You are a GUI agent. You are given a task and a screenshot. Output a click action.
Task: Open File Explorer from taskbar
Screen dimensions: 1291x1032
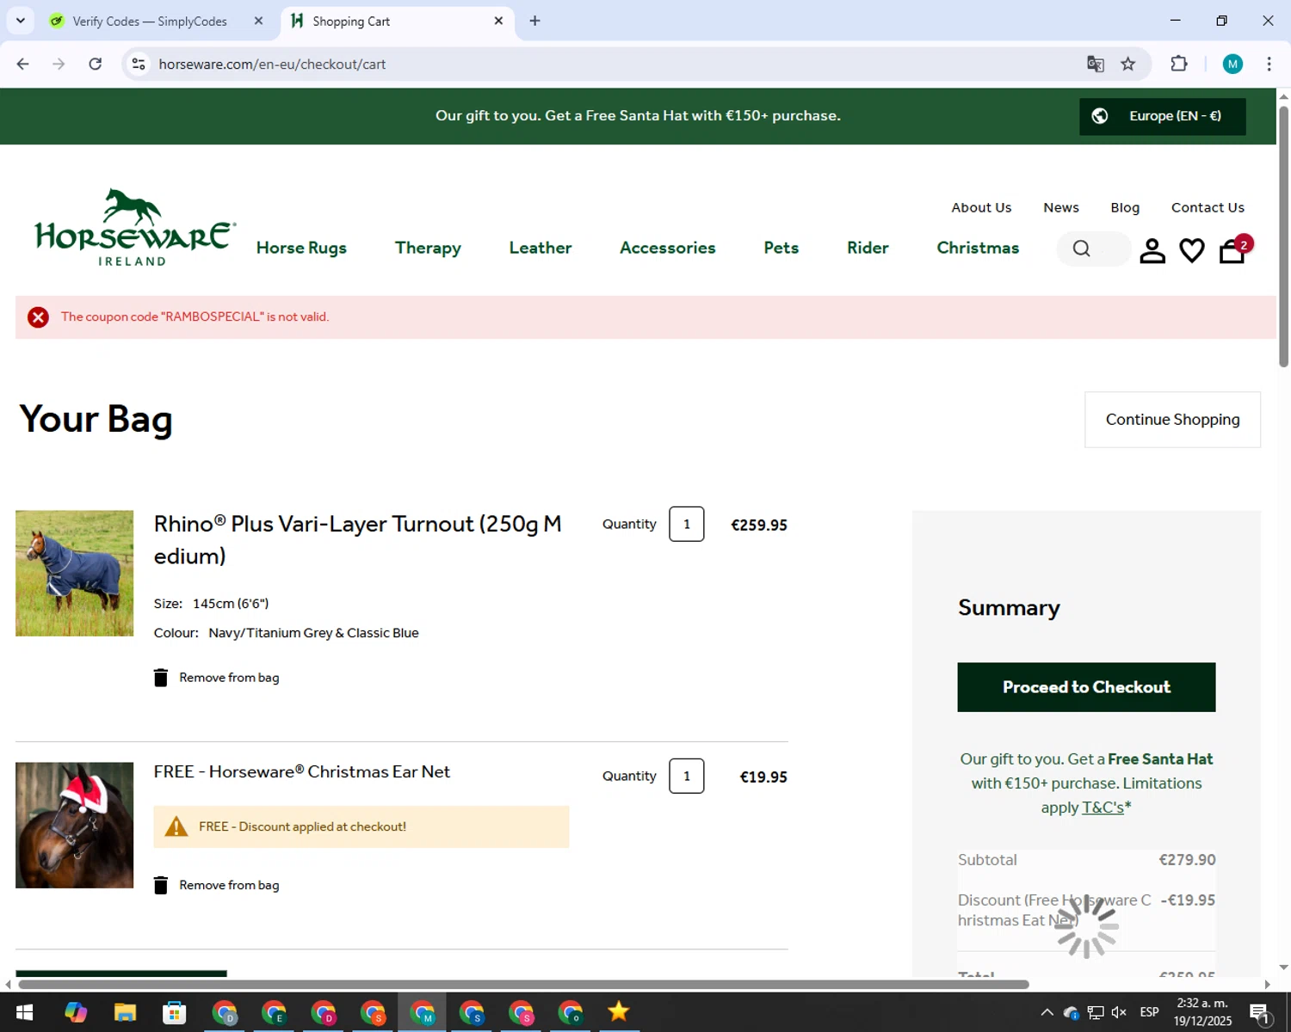coord(126,1012)
